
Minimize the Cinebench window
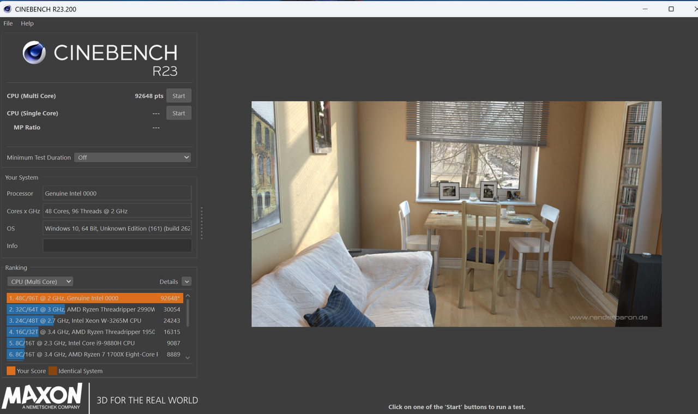click(x=646, y=9)
